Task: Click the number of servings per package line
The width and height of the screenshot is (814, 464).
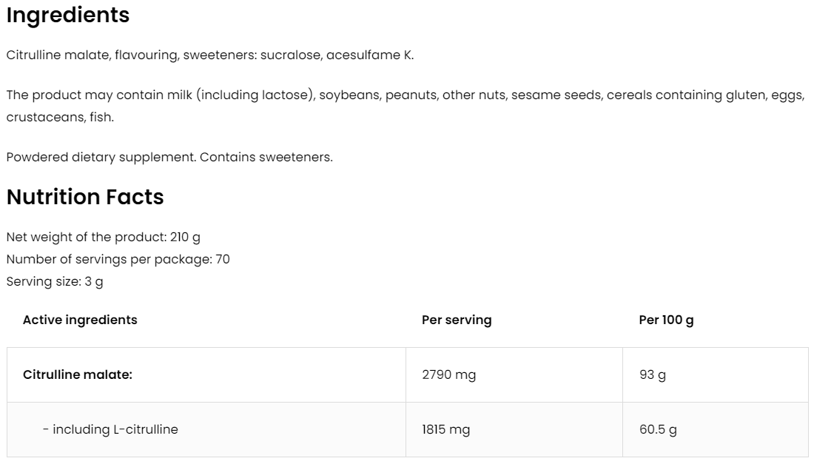Action: pyautogui.click(x=118, y=260)
